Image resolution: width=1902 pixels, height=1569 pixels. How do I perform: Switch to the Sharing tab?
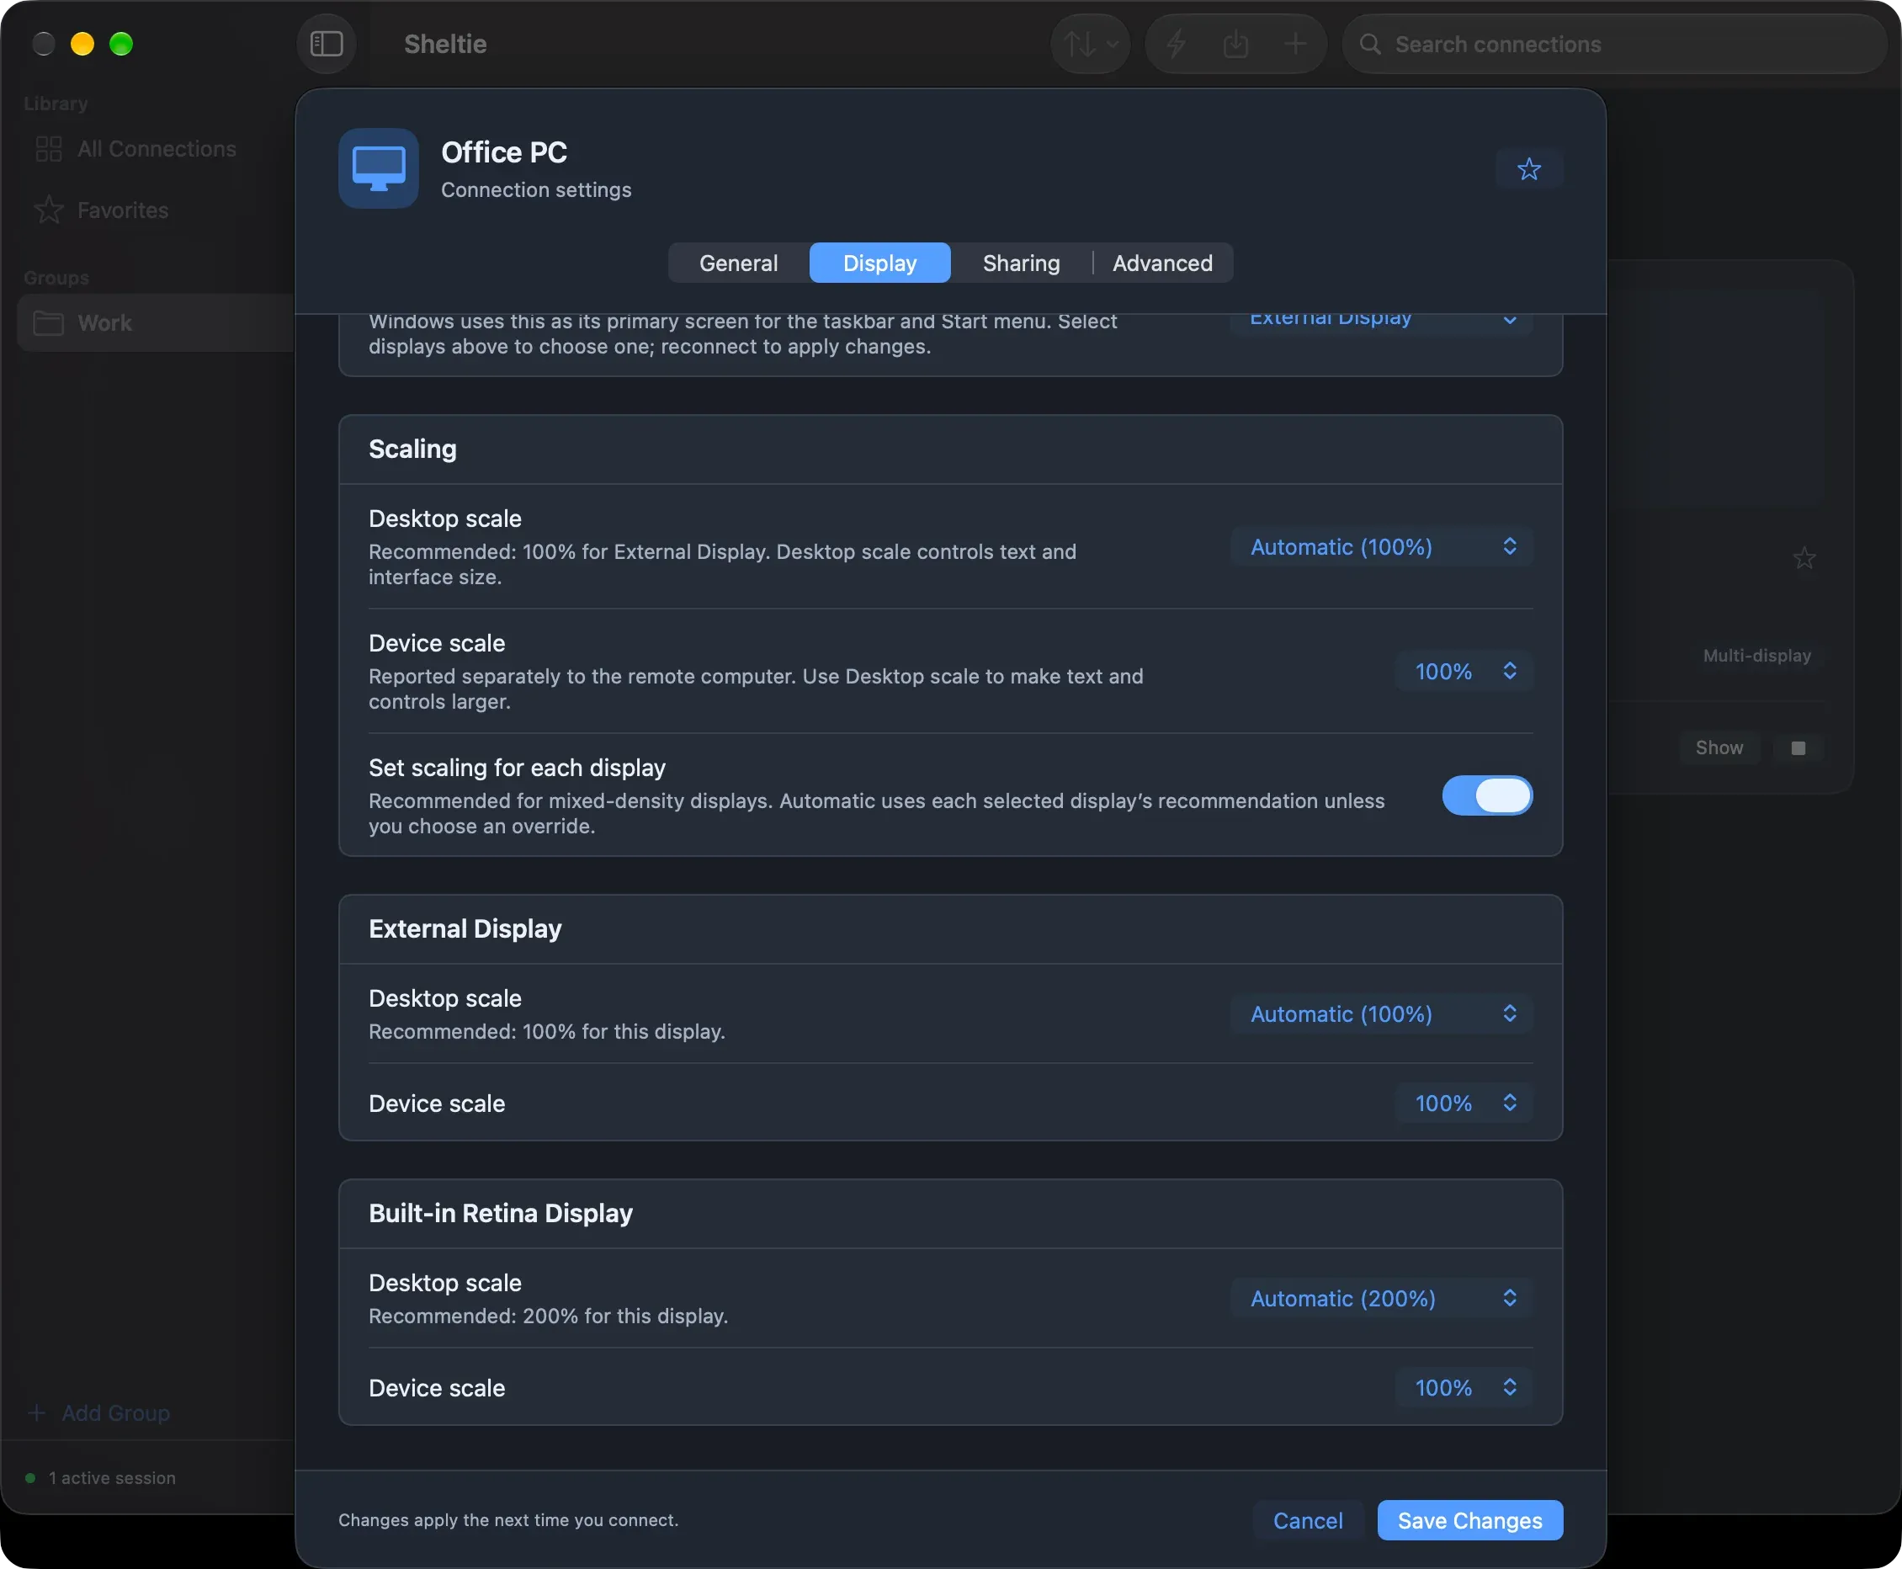pos(1021,263)
